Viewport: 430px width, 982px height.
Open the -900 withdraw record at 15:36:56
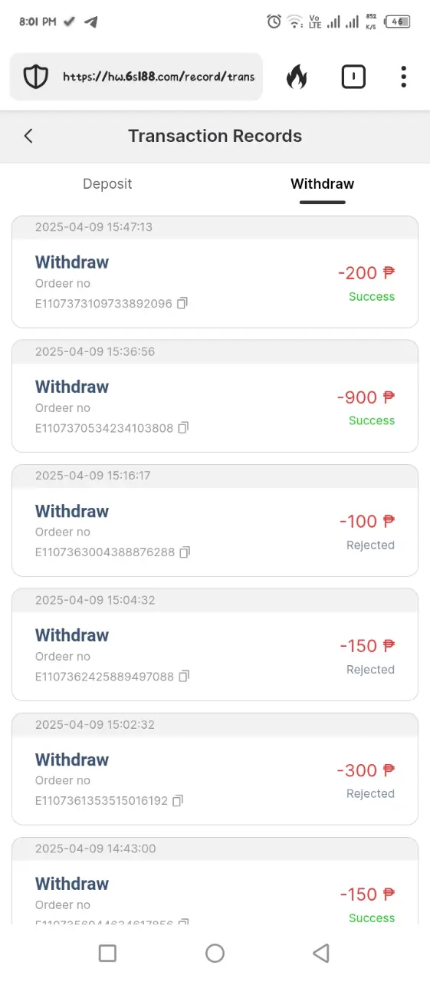point(215,397)
